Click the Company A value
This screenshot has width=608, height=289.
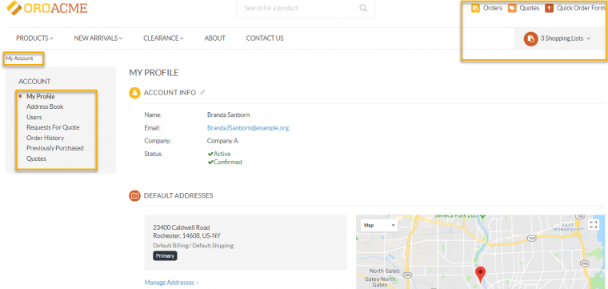(222, 141)
